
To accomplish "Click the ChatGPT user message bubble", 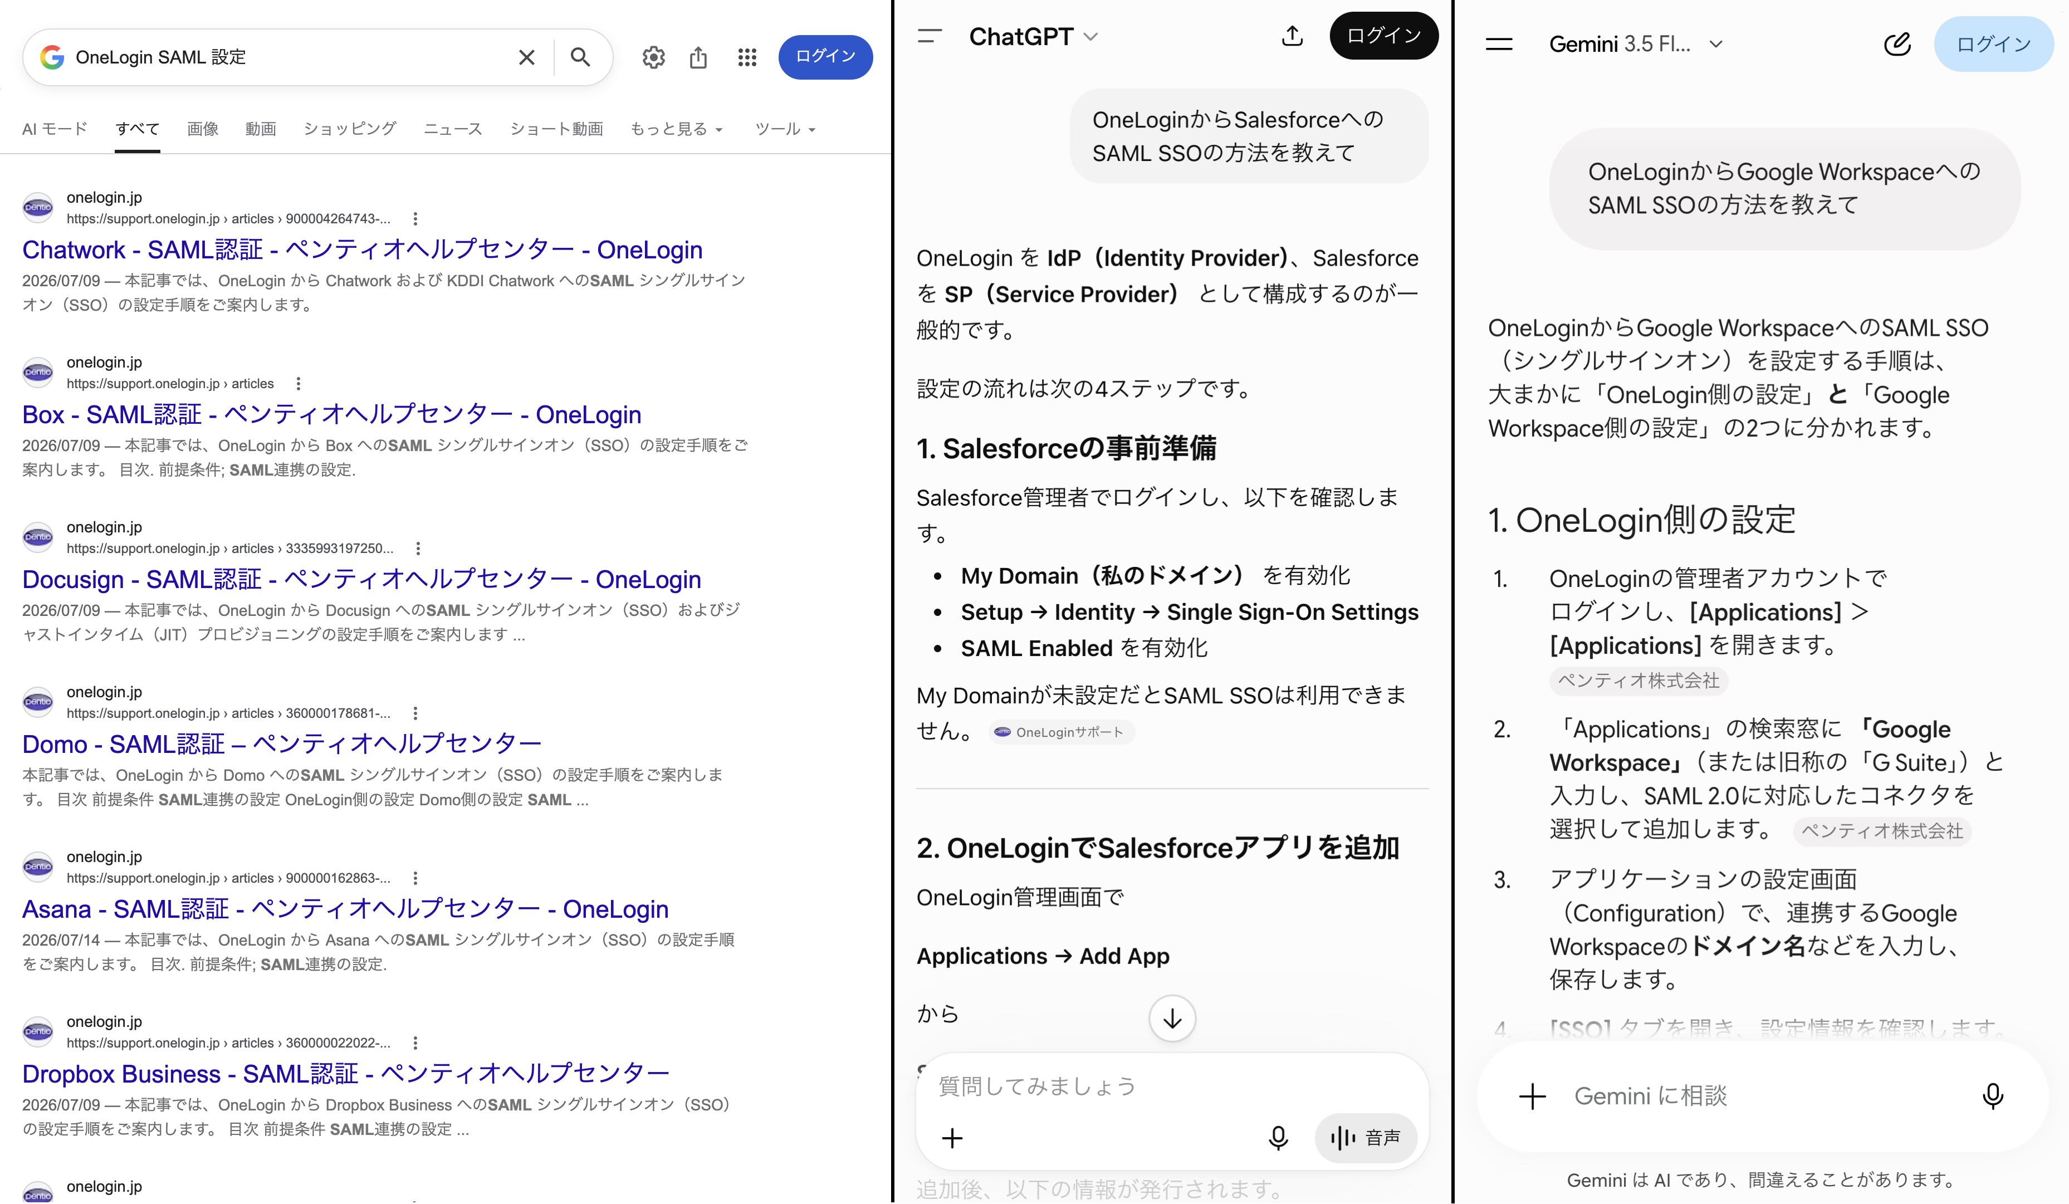I will pos(1249,136).
